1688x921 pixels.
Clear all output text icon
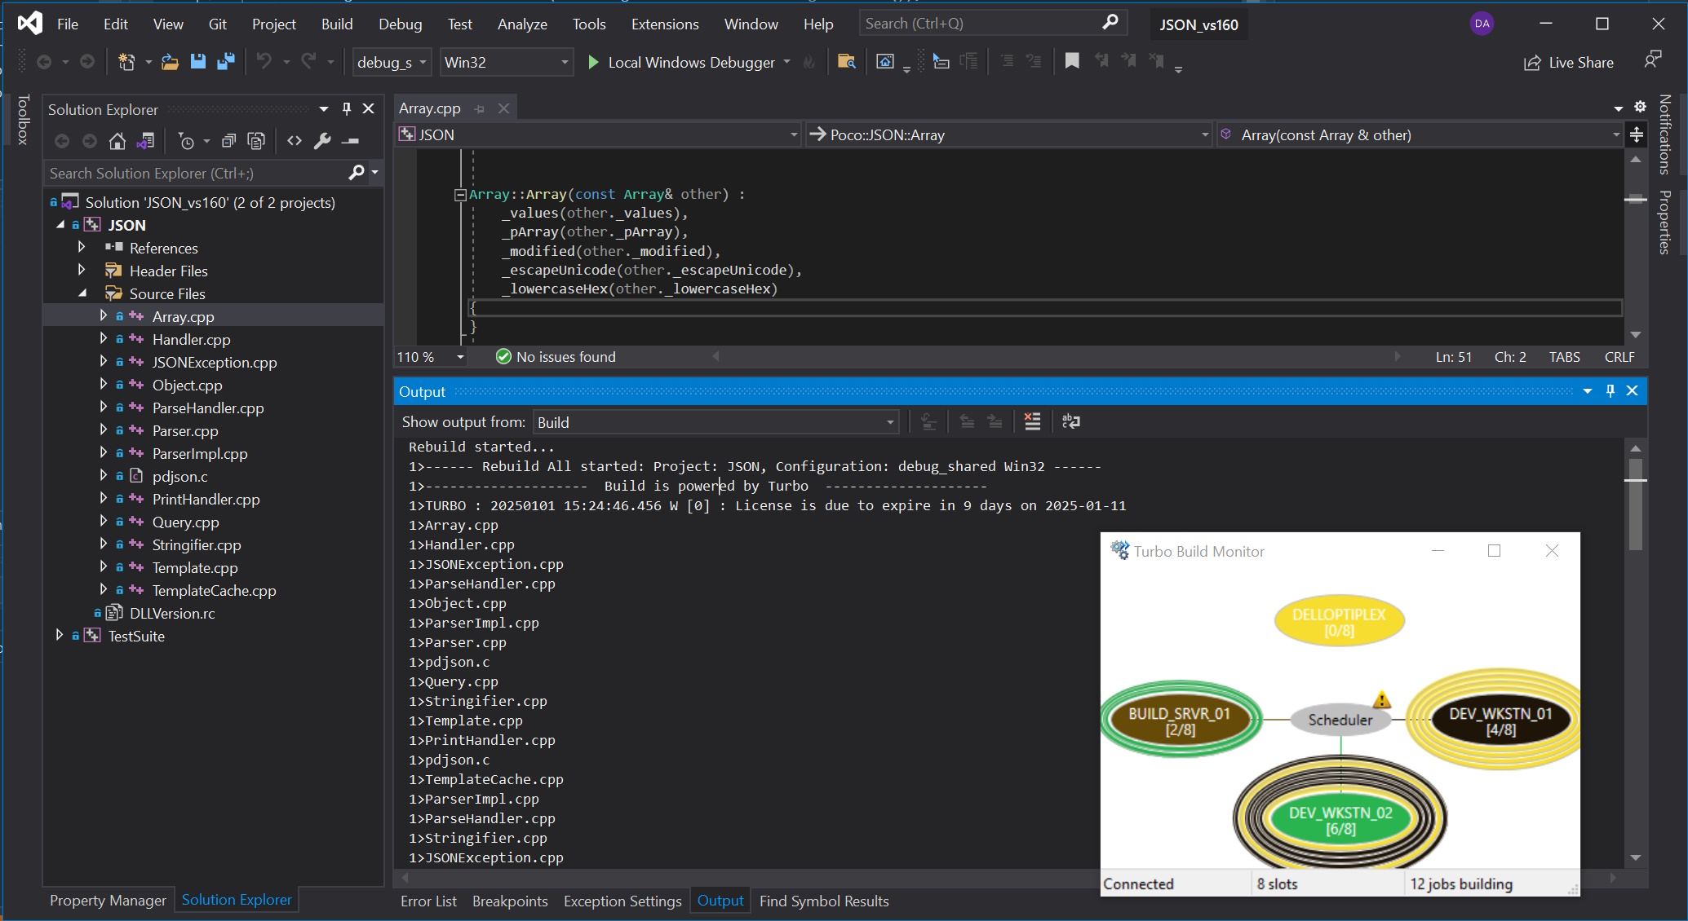(x=1032, y=421)
